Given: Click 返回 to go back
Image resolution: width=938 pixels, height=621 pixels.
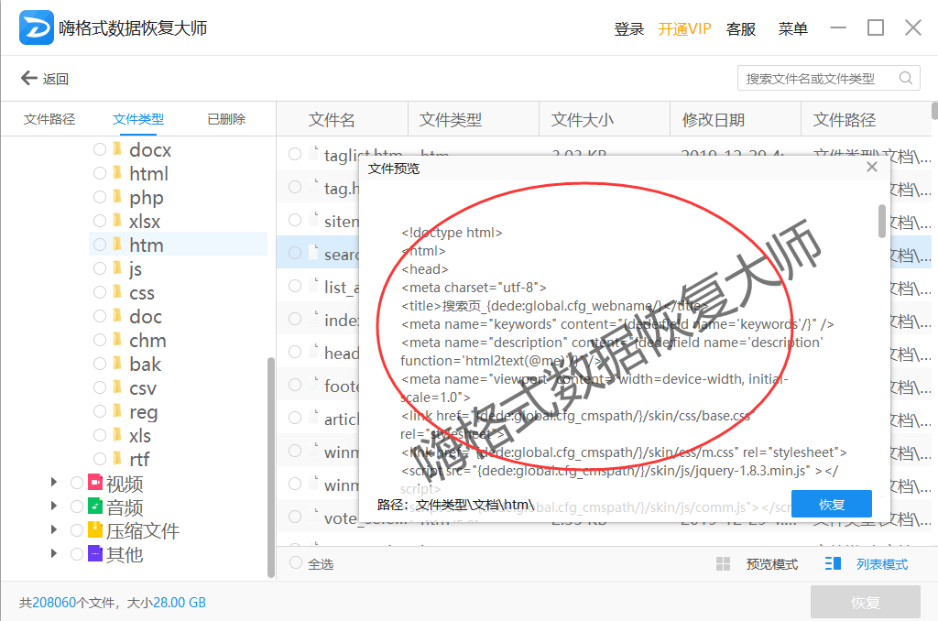Looking at the screenshot, I should (56, 79).
